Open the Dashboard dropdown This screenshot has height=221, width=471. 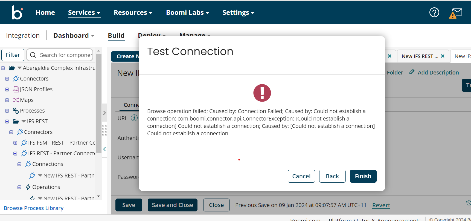coord(74,36)
